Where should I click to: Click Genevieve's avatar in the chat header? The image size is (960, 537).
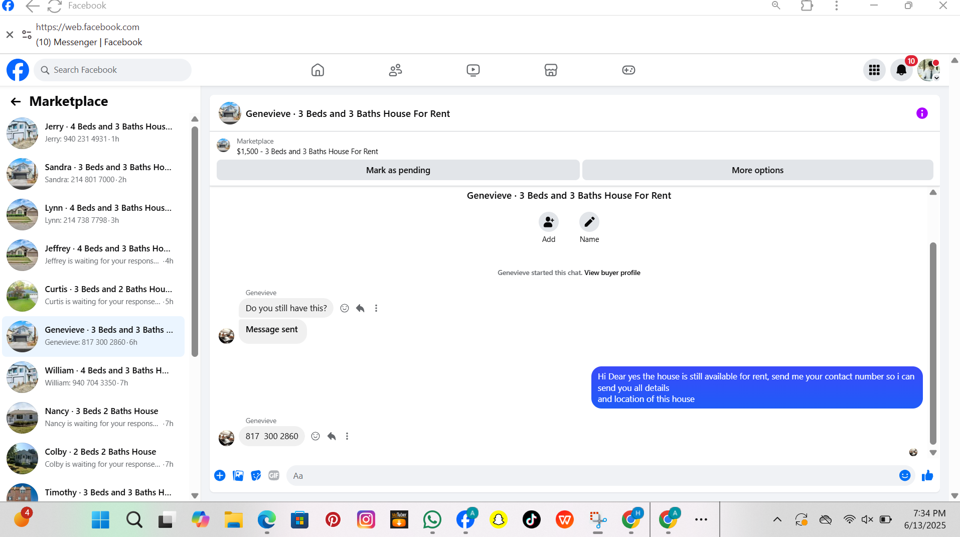point(230,113)
